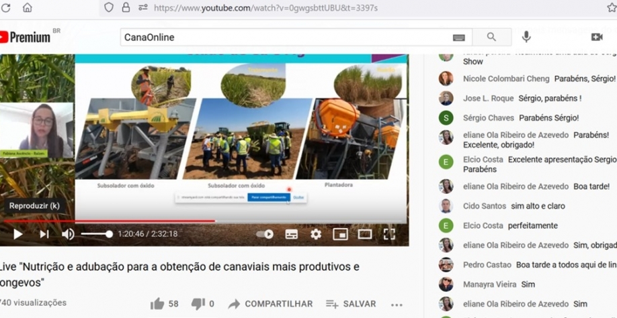
Task: Adjust the volume slider knob
Action: (x=109, y=234)
